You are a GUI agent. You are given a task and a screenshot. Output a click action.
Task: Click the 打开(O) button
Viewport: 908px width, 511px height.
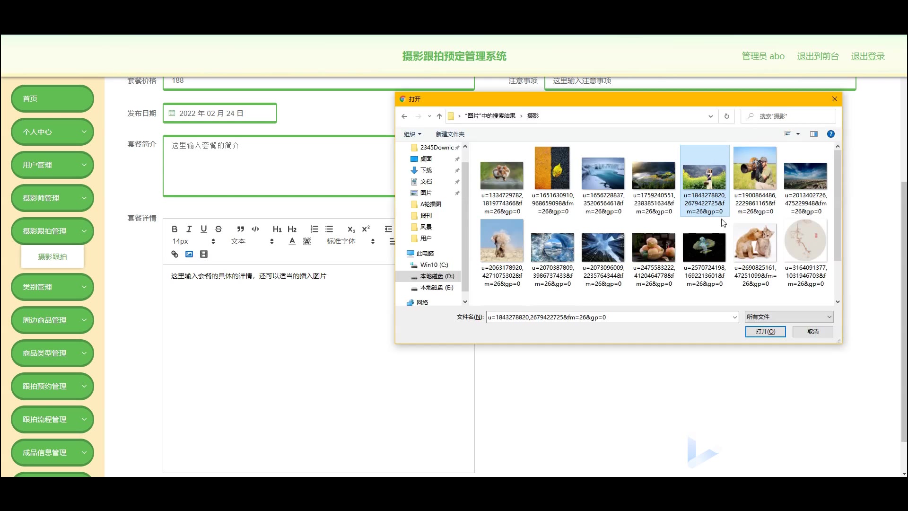pos(765,331)
